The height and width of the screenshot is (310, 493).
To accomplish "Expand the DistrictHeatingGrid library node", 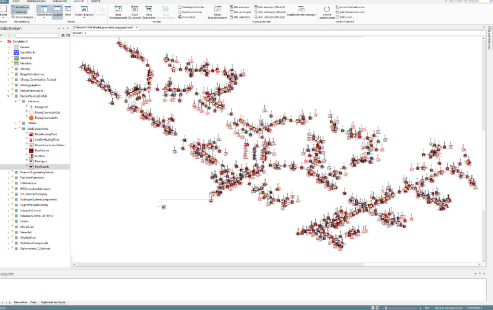I will 9,91.
